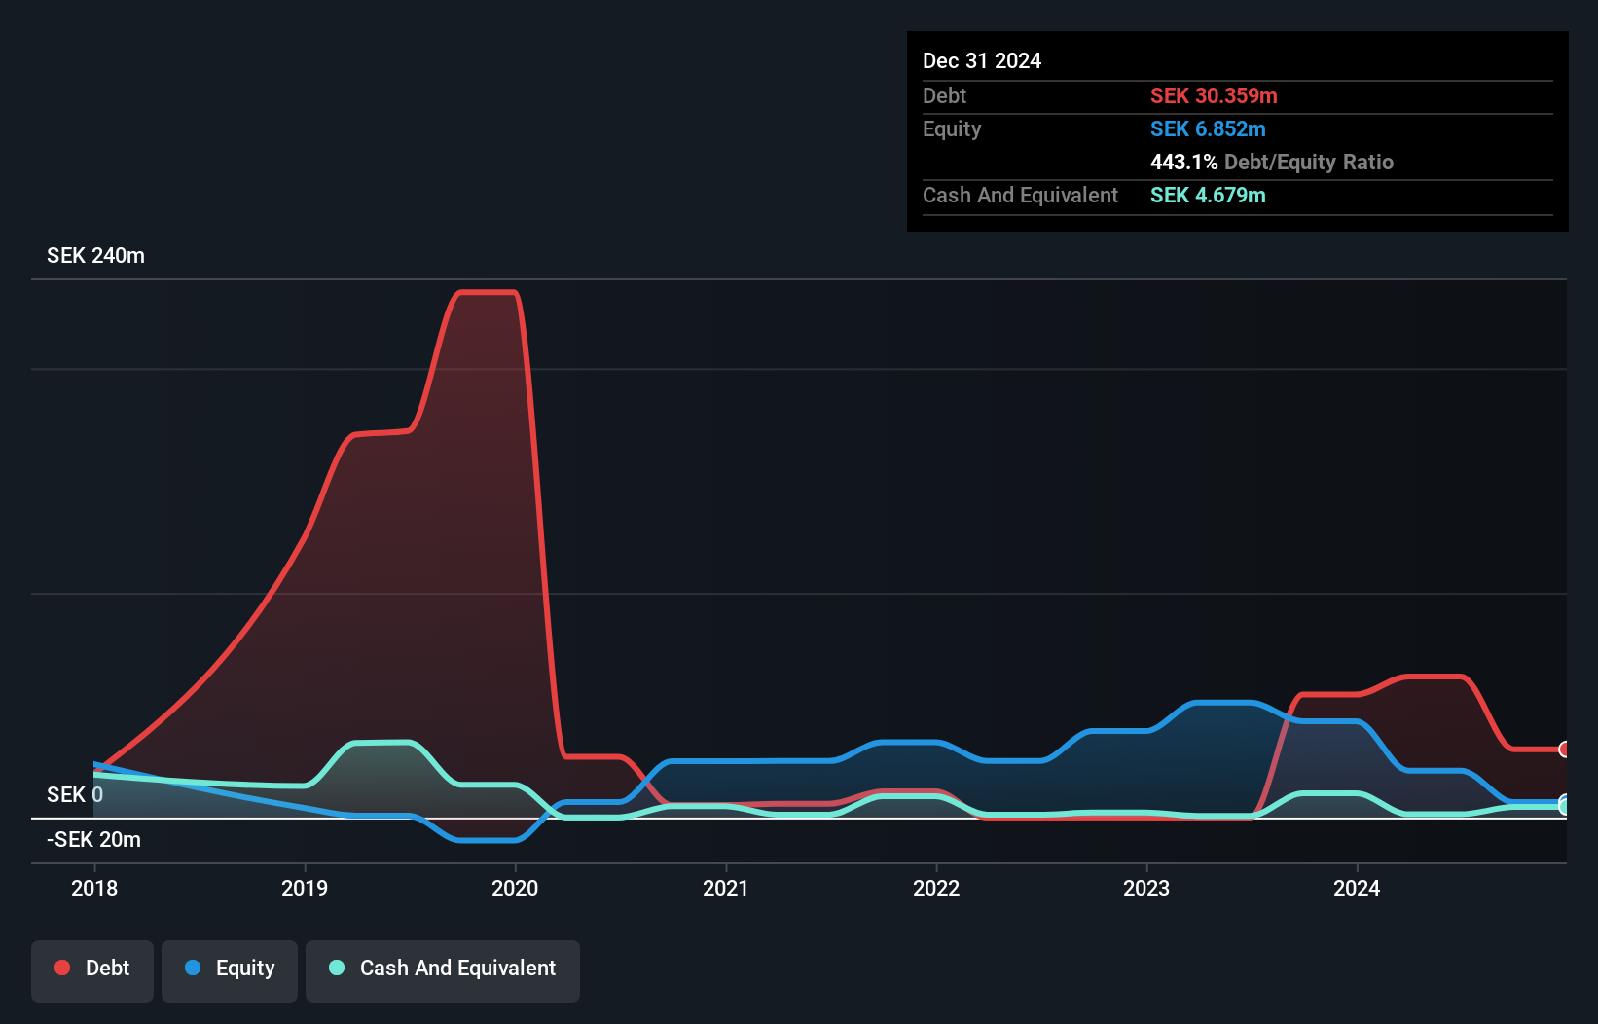The image size is (1598, 1024).
Task: Select the teal Cash endpoint marker on chart
Action: [x=1564, y=806]
